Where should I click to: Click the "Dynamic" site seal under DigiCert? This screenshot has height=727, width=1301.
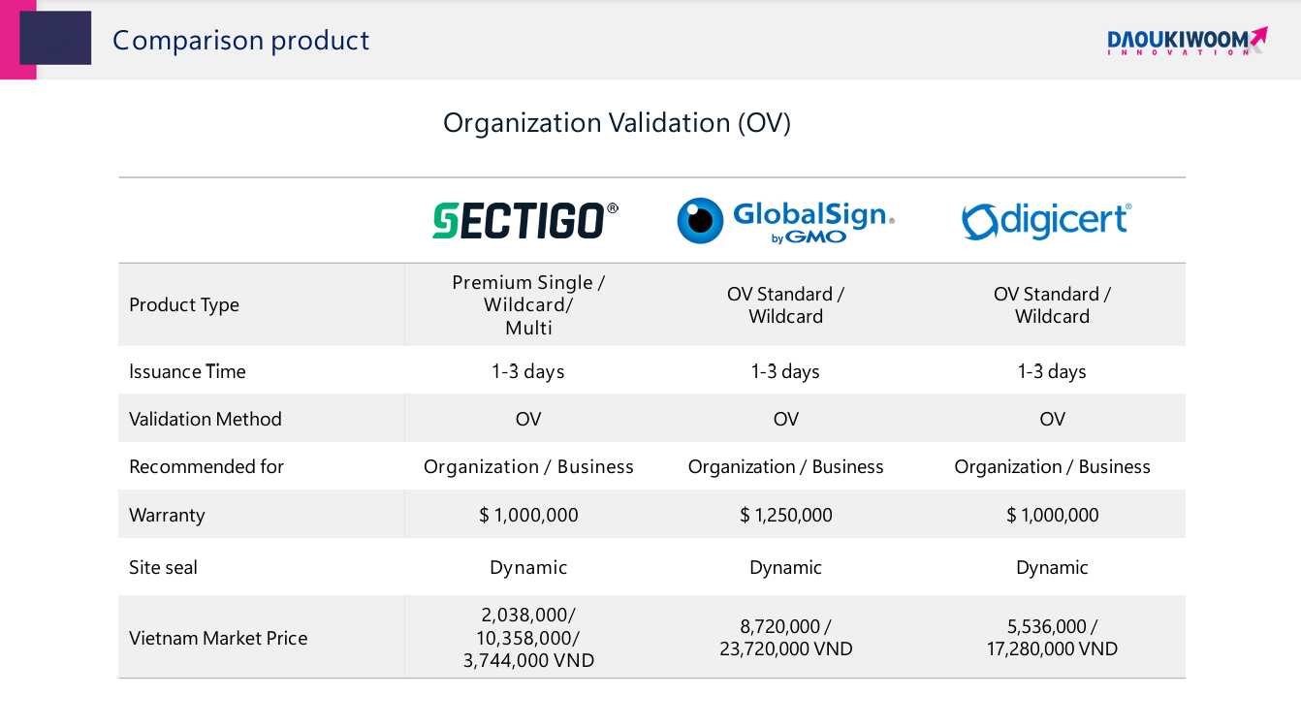point(1052,567)
